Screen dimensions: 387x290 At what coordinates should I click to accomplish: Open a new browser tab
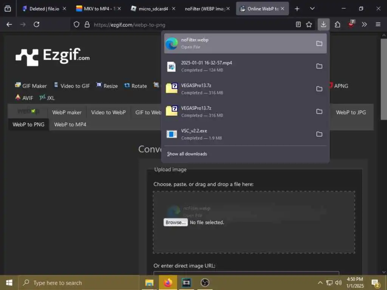297,9
